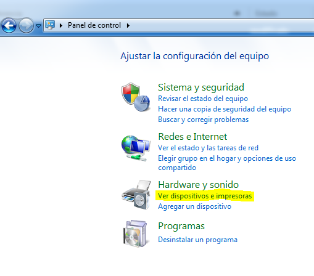Click the Forward arrow navigation button
The height and width of the screenshot is (276, 314).
tap(26, 26)
